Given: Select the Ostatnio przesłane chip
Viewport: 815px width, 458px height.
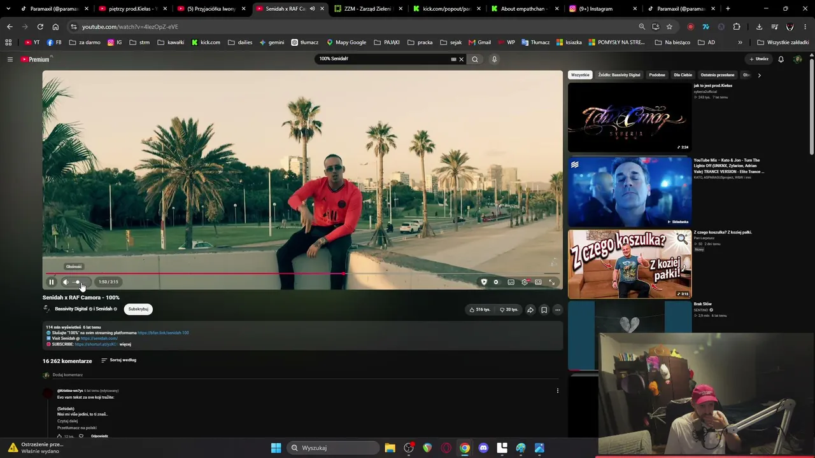Looking at the screenshot, I should click(x=718, y=75).
